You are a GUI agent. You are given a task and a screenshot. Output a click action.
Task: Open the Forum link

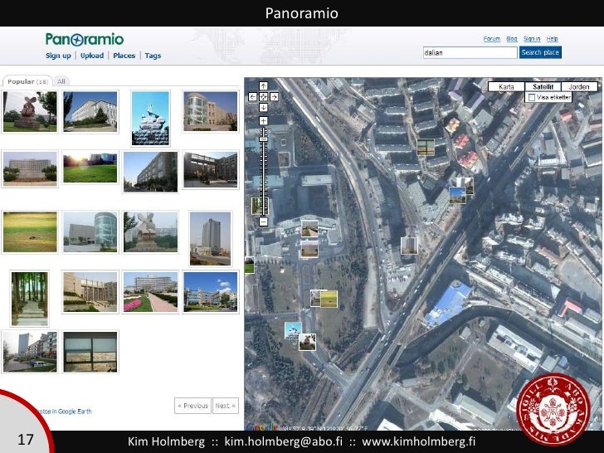coord(491,39)
